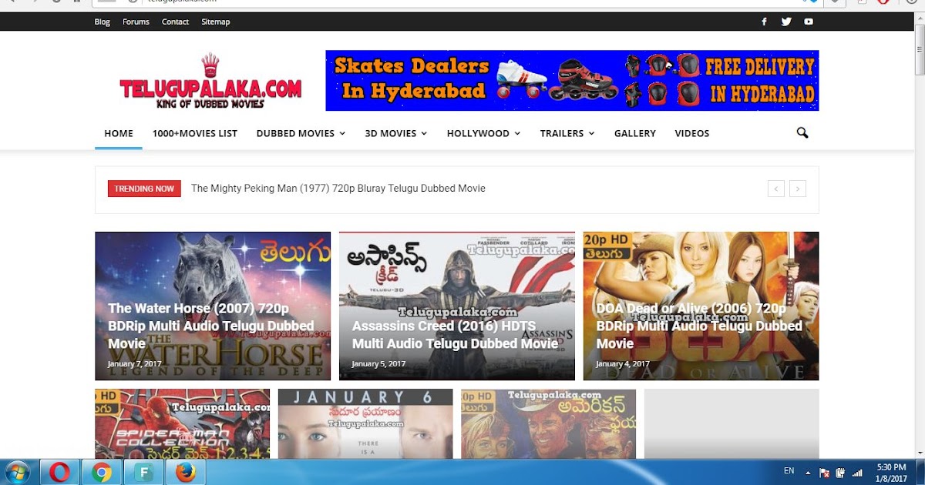Viewport: 925px width, 485px height.
Task: Open Telugupalaka's Facebook page via its icon
Action: click(x=764, y=22)
